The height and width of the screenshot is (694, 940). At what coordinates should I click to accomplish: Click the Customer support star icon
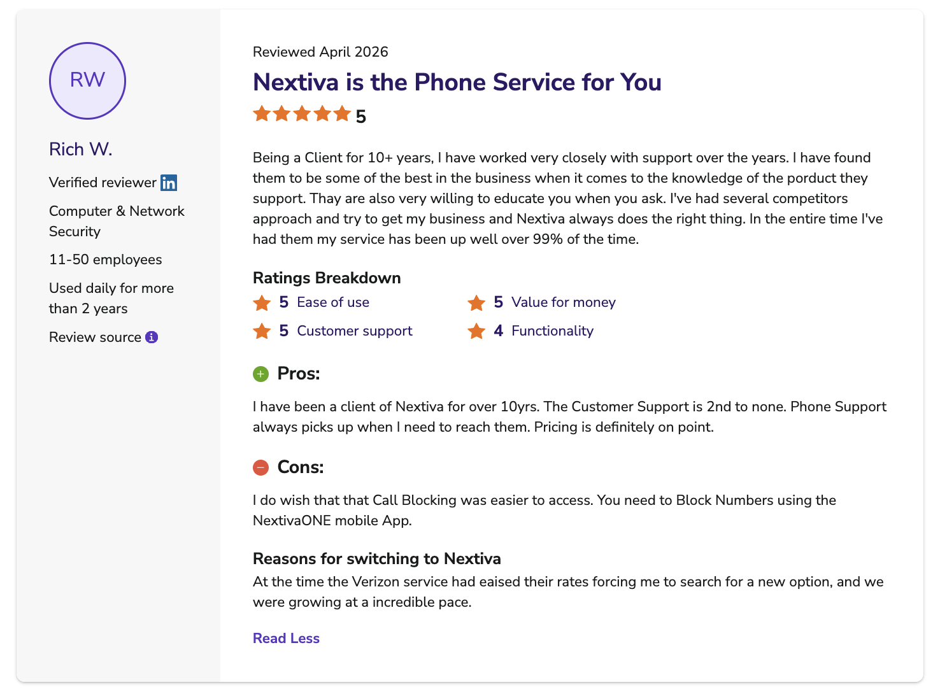[x=262, y=331]
